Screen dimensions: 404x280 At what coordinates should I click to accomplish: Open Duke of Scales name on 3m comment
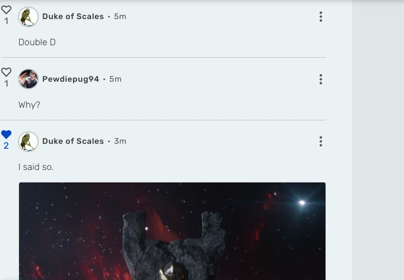(73, 141)
